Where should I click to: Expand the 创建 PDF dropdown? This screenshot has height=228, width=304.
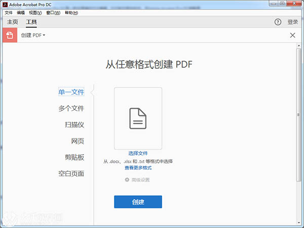click(x=33, y=35)
